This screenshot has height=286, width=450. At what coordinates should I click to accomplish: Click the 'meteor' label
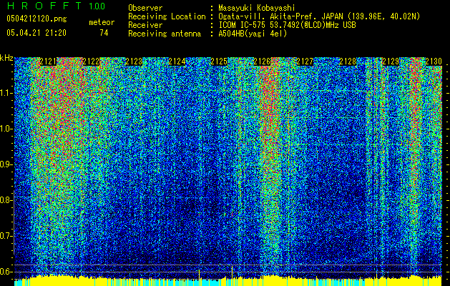pos(102,22)
